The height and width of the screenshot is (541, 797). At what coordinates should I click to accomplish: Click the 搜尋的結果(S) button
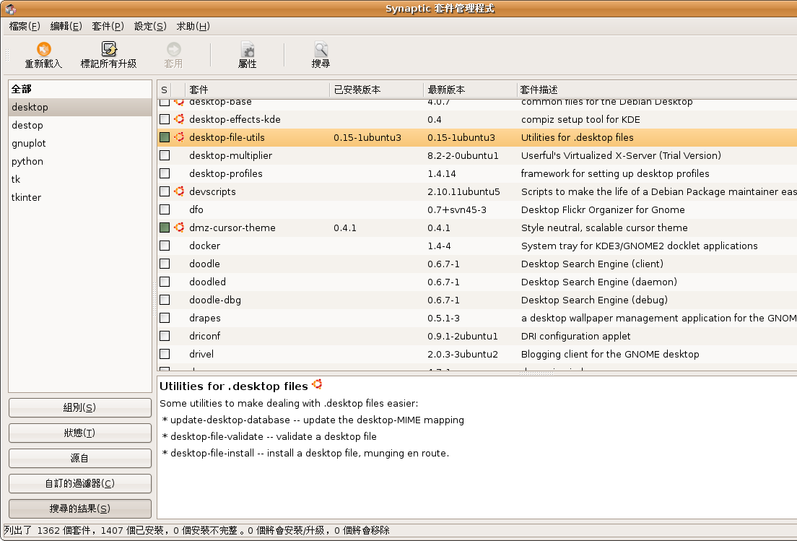click(80, 508)
